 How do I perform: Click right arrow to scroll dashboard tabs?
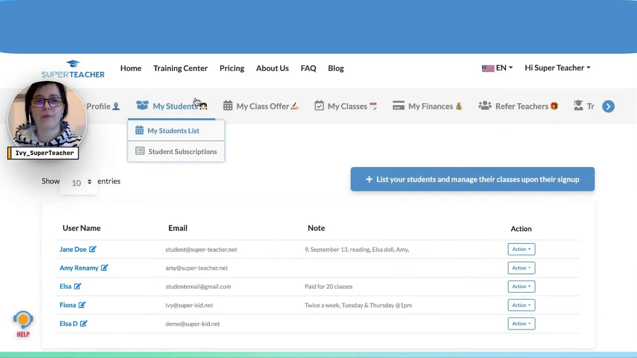[608, 106]
